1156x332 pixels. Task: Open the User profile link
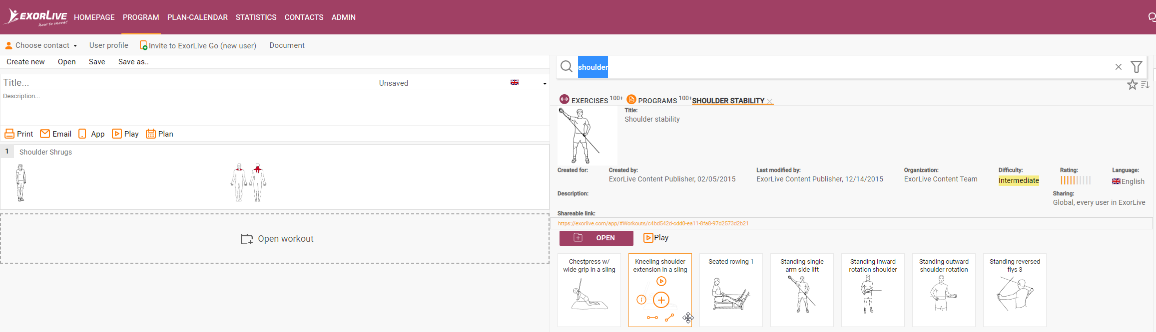pyautogui.click(x=109, y=45)
